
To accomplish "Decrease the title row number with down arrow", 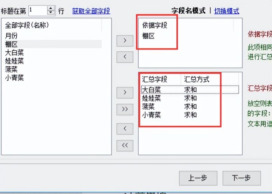I will [x=51, y=13].
